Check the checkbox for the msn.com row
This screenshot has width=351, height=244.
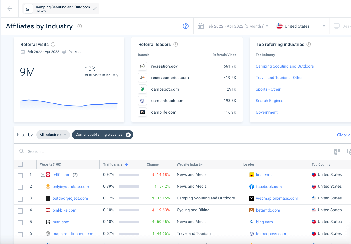pyautogui.click(x=20, y=222)
